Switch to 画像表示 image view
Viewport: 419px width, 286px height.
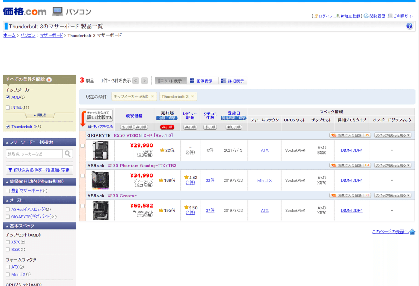point(203,81)
